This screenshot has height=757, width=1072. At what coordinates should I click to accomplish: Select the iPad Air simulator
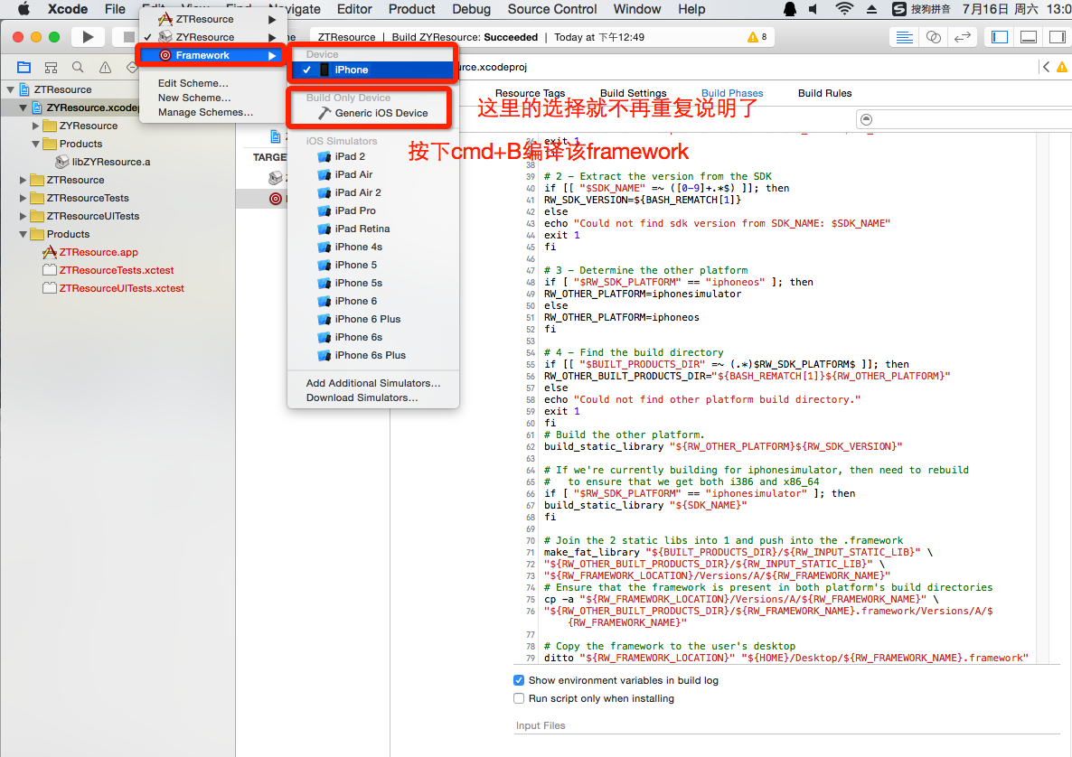pyautogui.click(x=373, y=174)
